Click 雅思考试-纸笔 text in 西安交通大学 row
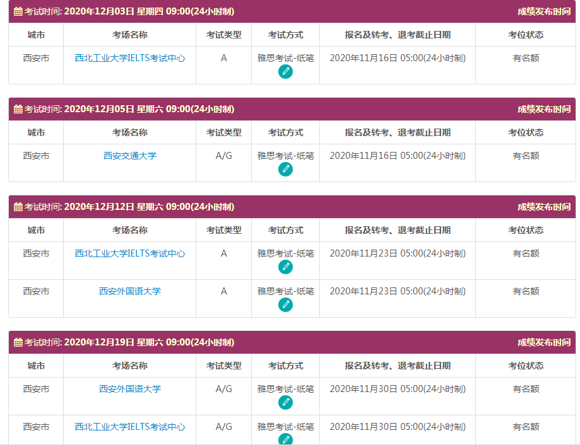Viewport: 580px width, 445px height. point(285,156)
